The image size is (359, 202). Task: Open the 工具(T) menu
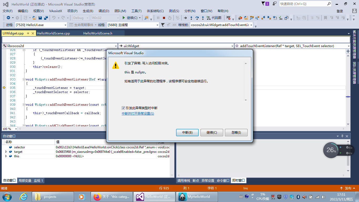(x=136, y=11)
